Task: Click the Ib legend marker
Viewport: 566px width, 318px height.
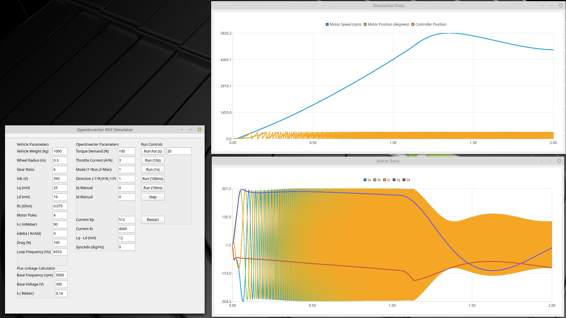Action: [x=375, y=180]
